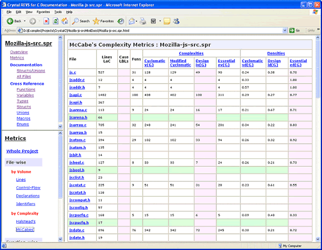Click the page icon in address bar

(20, 30)
